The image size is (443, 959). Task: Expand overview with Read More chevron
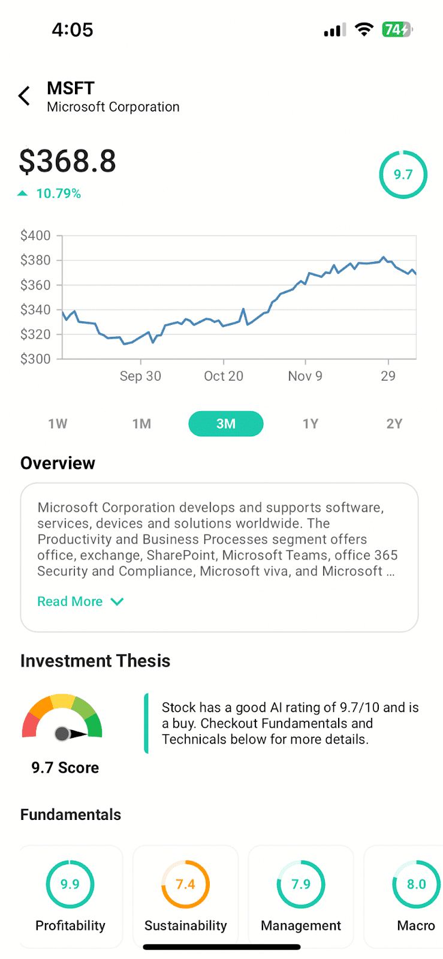coord(117,601)
